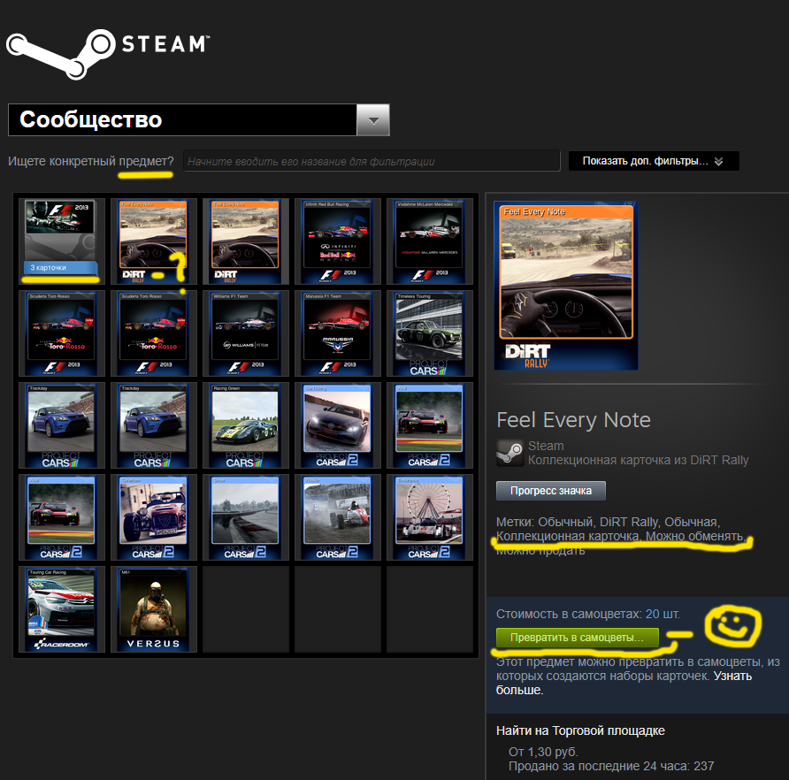Image resolution: width=789 pixels, height=780 pixels.
Task: Expand Показать доп. фильтры
Action: [653, 161]
